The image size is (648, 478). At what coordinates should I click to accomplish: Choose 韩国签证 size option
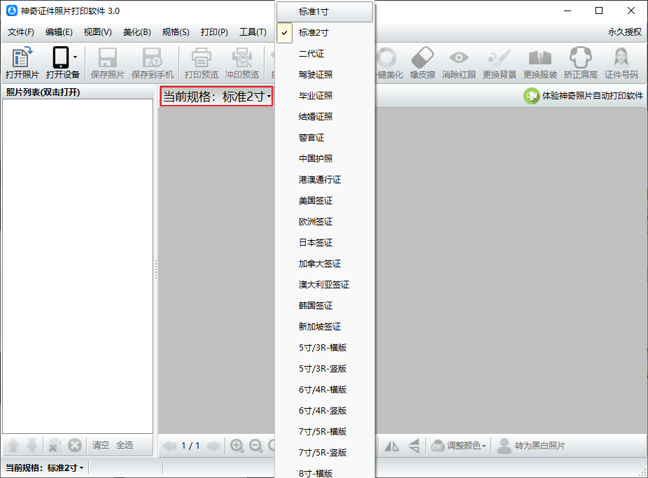click(x=325, y=306)
